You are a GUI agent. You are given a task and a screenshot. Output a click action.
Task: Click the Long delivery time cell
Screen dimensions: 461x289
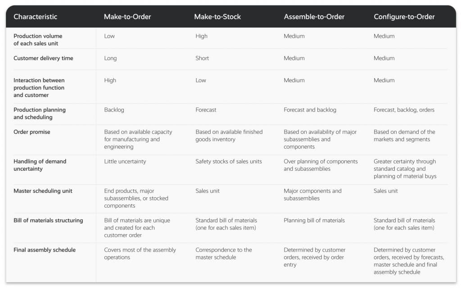point(110,58)
